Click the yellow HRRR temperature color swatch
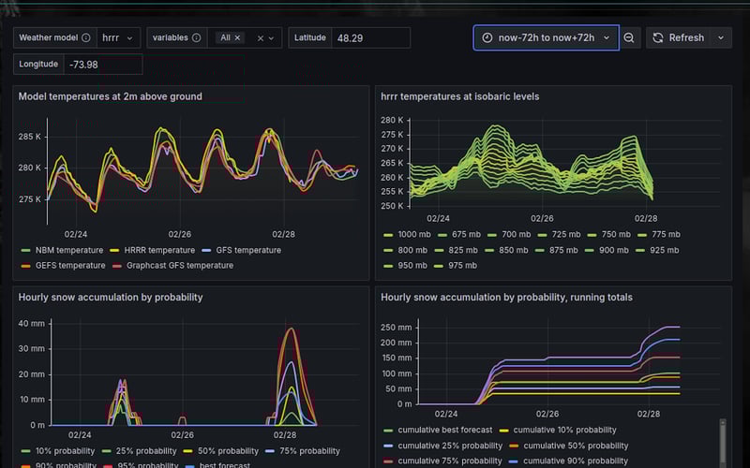This screenshot has width=750, height=468. (x=114, y=251)
